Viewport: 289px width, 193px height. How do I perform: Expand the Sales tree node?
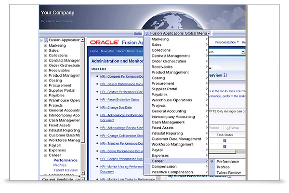coord(46,51)
